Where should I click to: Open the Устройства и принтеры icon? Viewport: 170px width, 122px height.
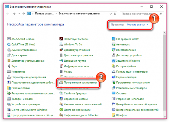coord(9,104)
